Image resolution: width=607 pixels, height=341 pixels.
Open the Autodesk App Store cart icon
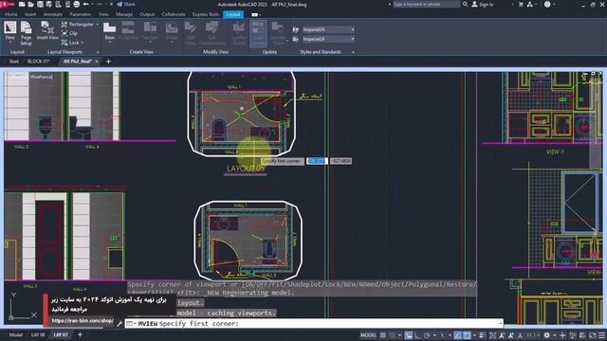pos(521,4)
